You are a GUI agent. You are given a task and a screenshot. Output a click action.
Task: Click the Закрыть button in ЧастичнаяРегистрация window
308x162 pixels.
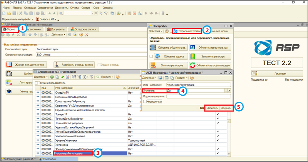click(226, 108)
